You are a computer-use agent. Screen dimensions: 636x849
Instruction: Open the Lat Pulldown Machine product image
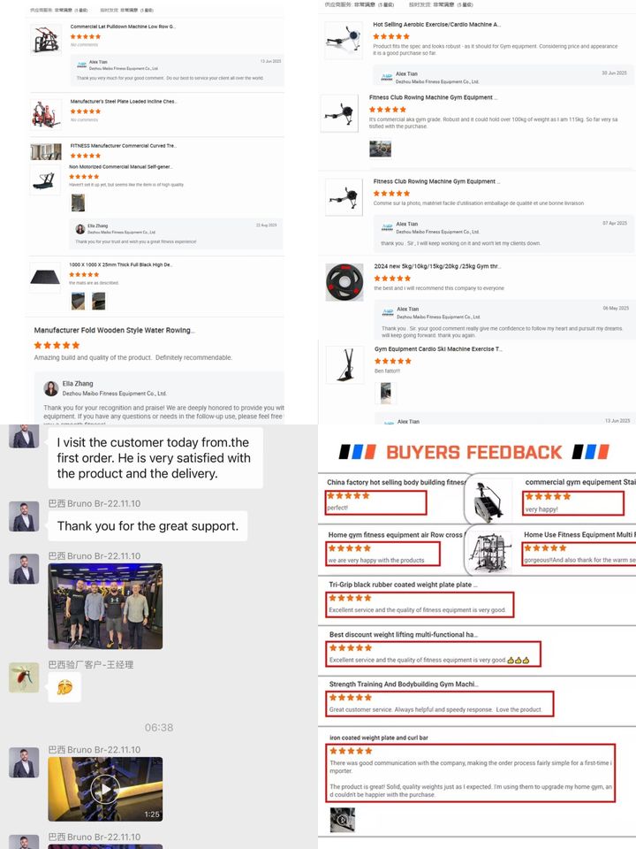(x=46, y=39)
